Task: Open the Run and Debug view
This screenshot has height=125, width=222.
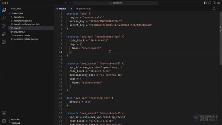Action: (4, 34)
